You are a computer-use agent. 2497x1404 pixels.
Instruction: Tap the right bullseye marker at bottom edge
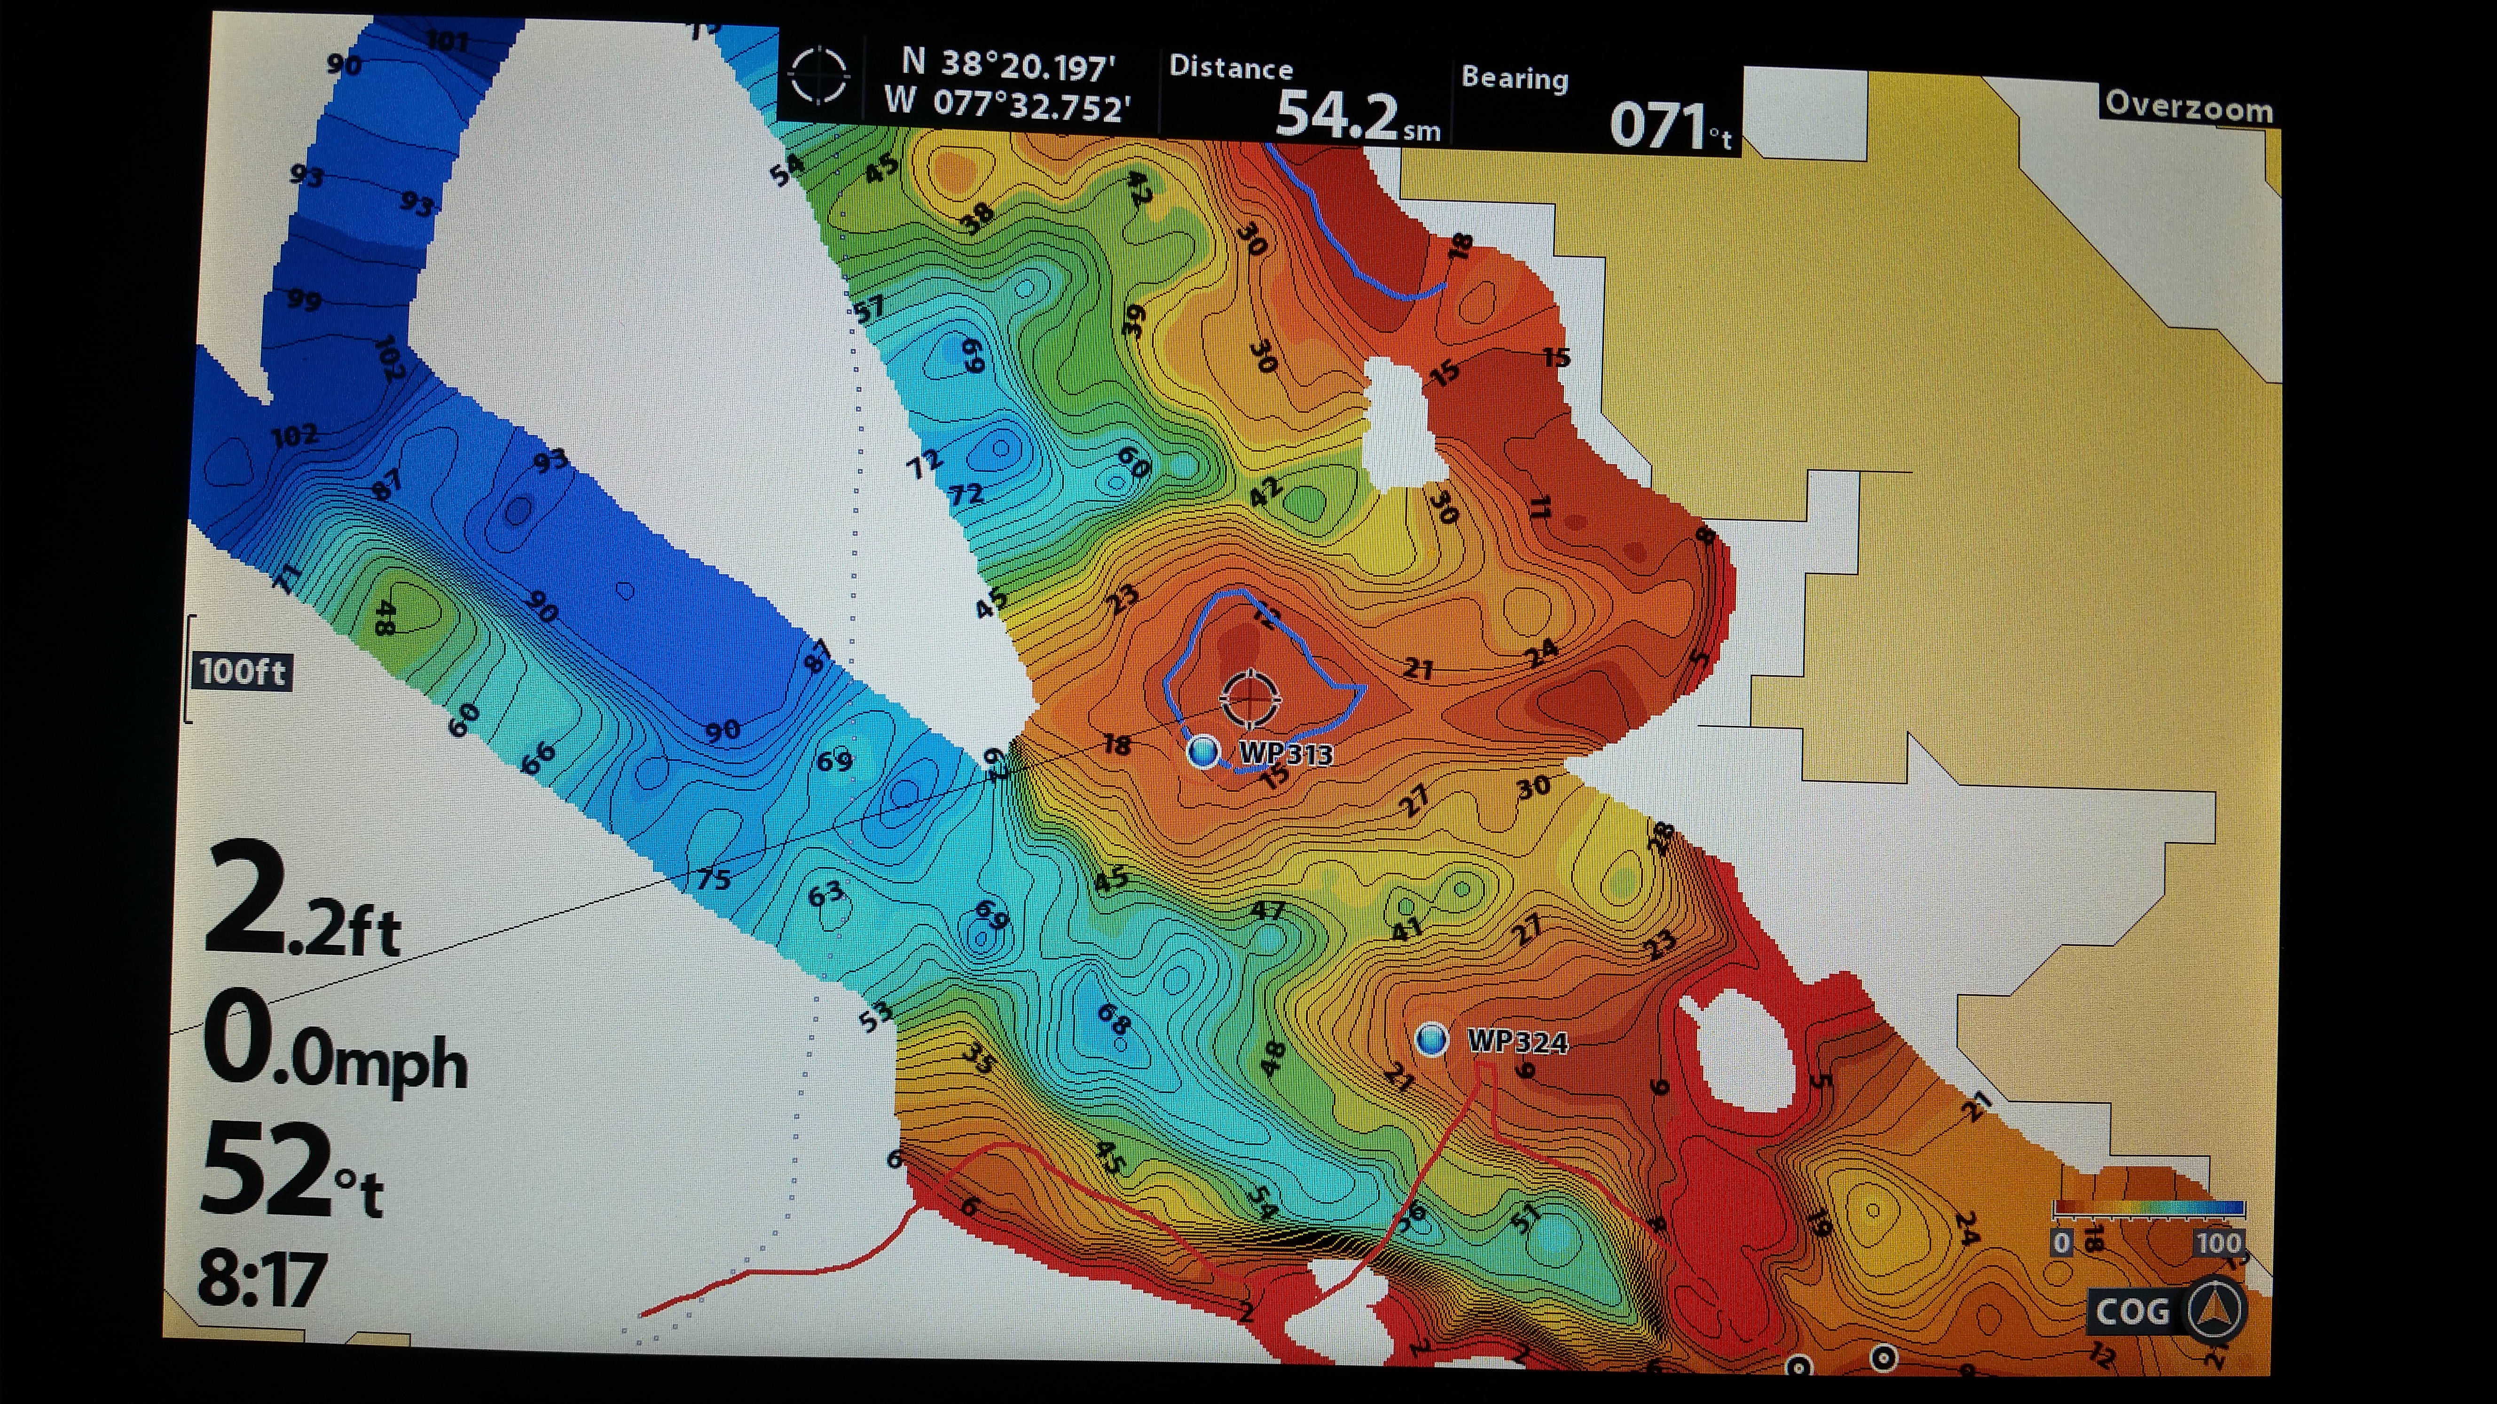(x=1884, y=1357)
